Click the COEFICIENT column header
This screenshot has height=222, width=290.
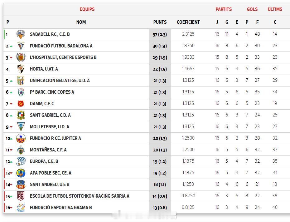tap(188, 22)
